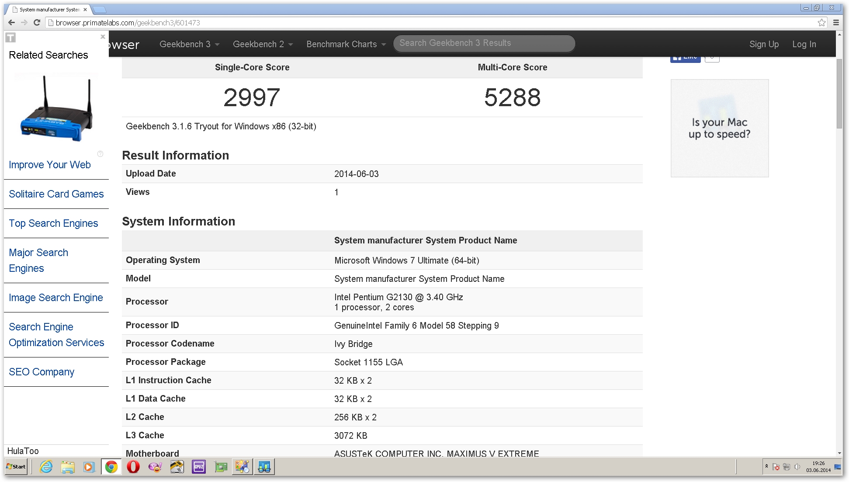Click the T logo icon in sidebar

click(10, 38)
